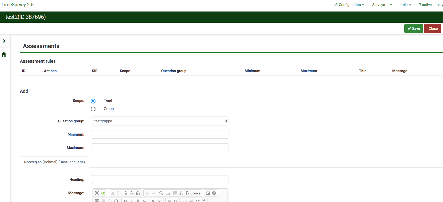
Task: Open the admin user dropdown
Action: [404, 5]
